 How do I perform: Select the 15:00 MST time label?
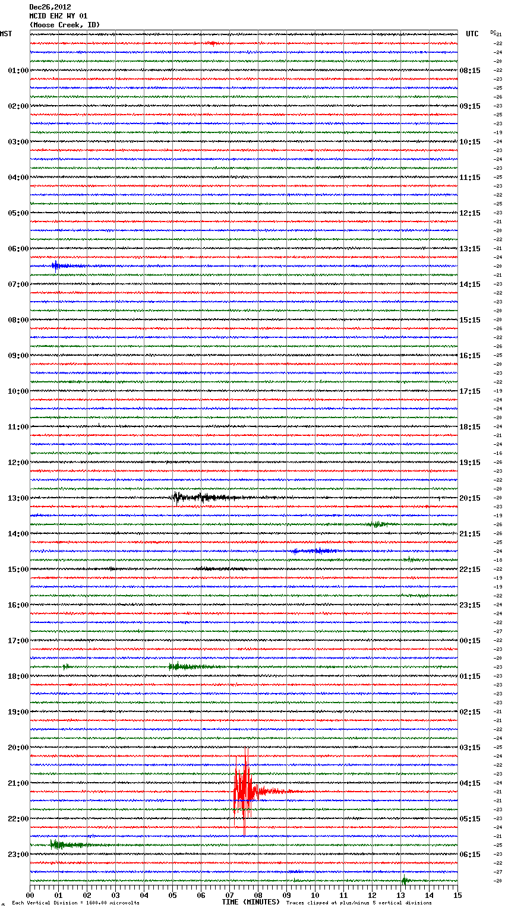tap(18, 570)
